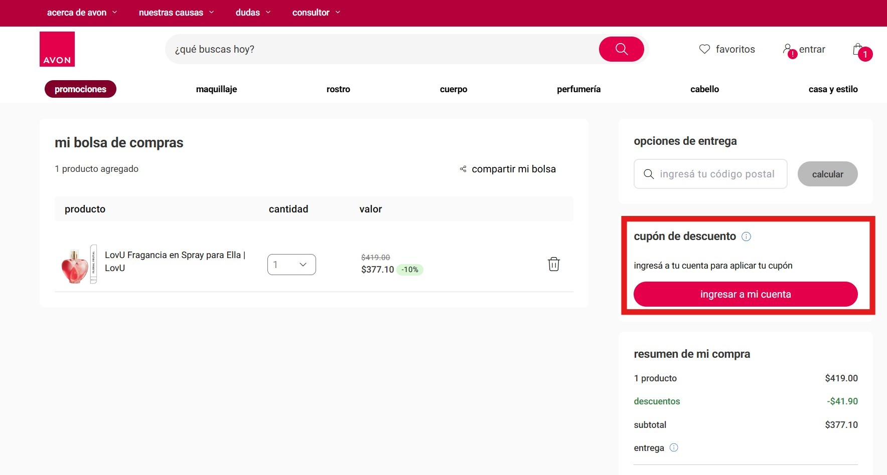Screen dimensions: 887x475
Task: Click the magnifier search button
Action: 621,49
